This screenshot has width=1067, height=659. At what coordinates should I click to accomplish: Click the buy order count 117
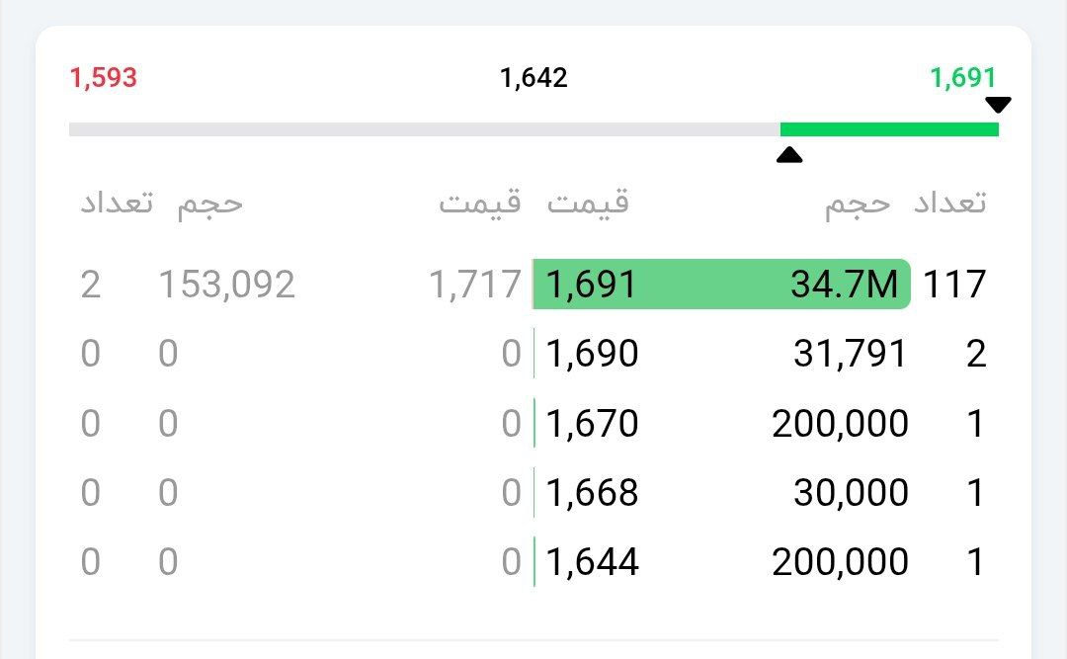pyautogui.click(x=954, y=285)
